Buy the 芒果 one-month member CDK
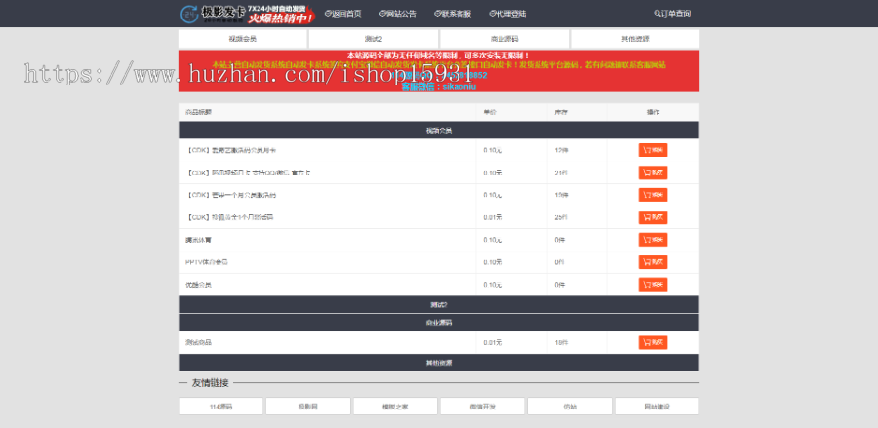 (x=653, y=195)
